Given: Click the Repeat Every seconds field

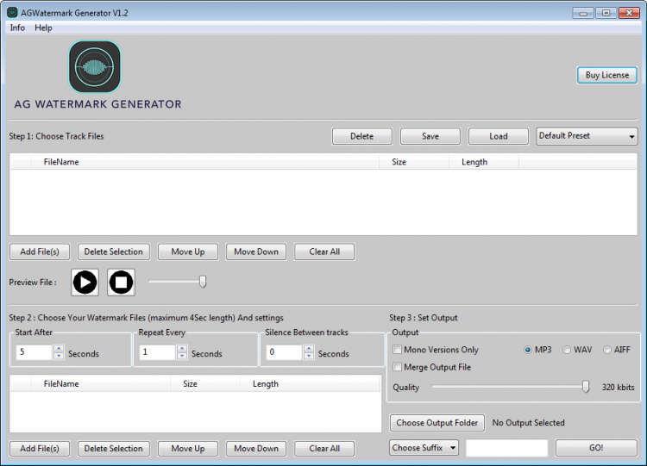Looking at the screenshot, I should coord(158,352).
